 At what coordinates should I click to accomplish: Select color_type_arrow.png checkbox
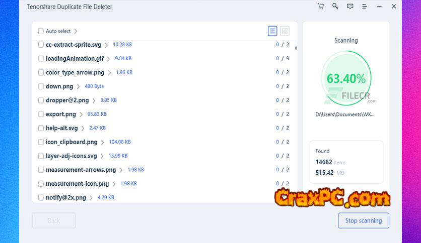[41, 72]
